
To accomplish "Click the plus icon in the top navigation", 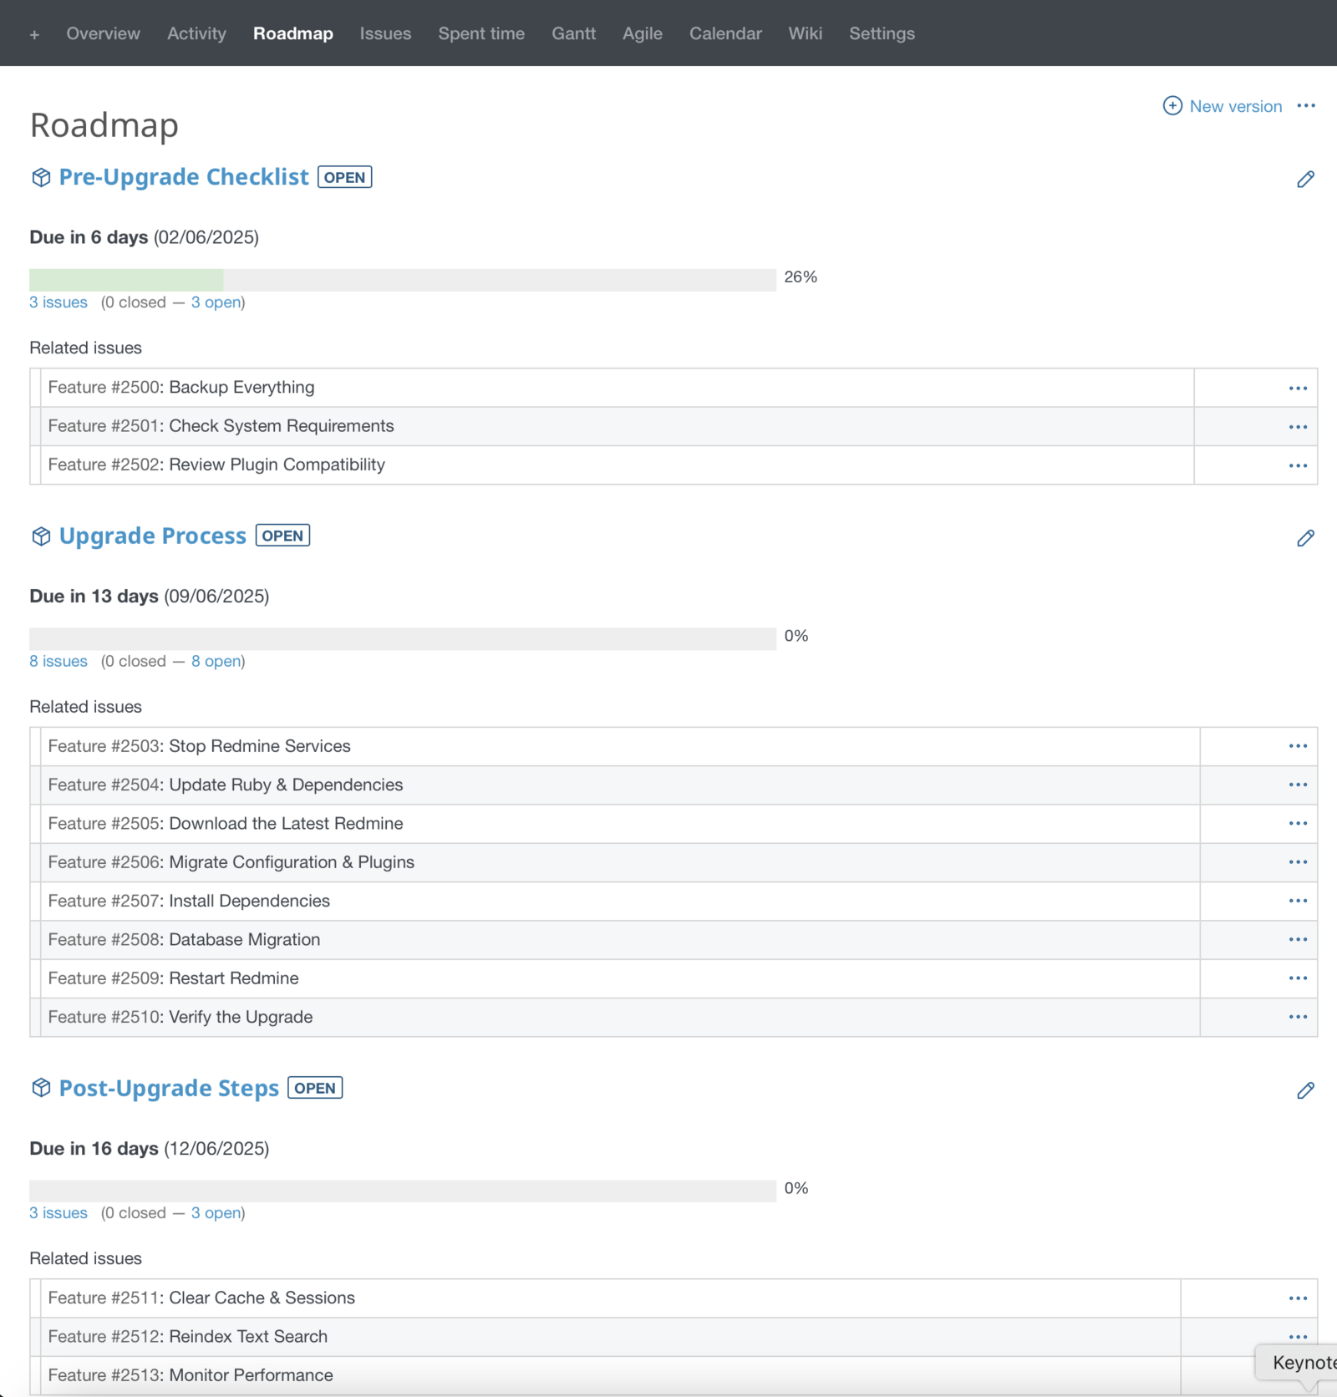I will click(34, 34).
